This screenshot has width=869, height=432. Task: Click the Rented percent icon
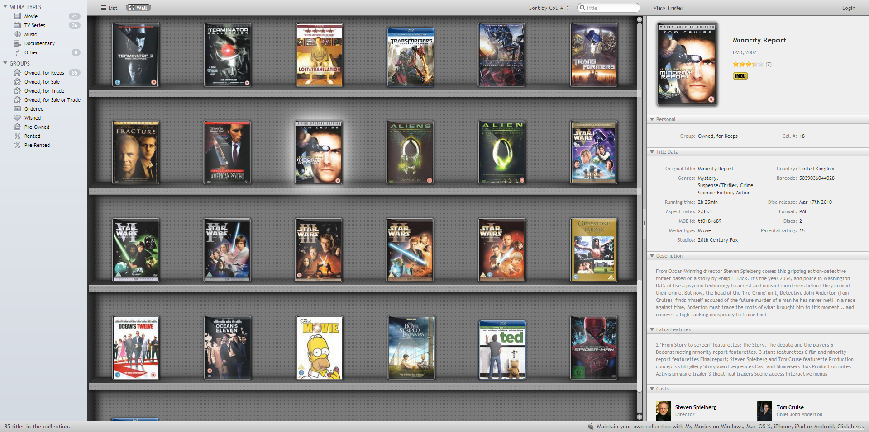click(17, 136)
